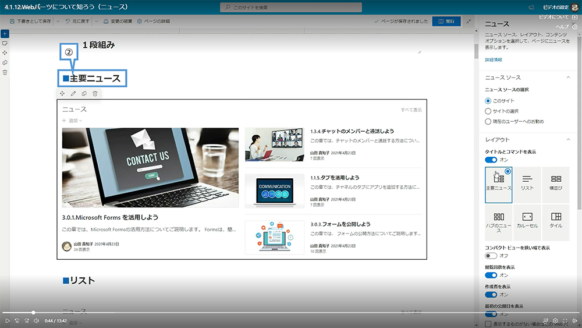This screenshot has width=582, height=328.
Task: Collapse the ニュースソース section chevron
Action: pos(568,77)
